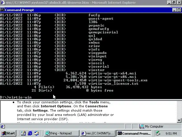Click the 9:51 PM clock
Screen dimensions: 182x137
pyautogui.click(x=171, y=134)
